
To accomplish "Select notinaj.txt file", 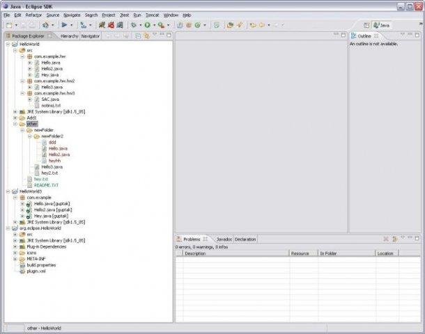I will [x=51, y=106].
